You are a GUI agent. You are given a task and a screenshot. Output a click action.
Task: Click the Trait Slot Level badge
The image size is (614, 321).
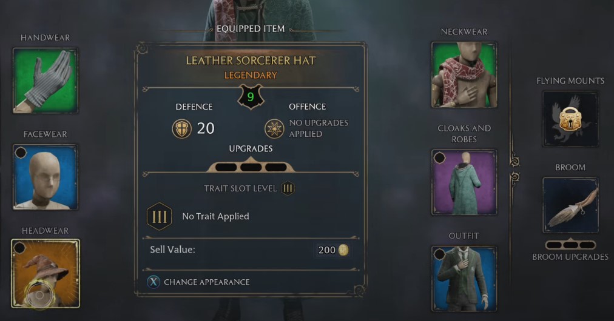(x=288, y=188)
